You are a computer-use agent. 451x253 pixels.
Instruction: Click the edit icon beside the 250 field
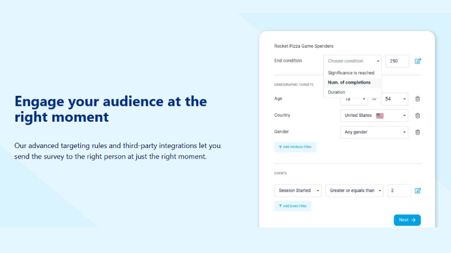pos(417,61)
